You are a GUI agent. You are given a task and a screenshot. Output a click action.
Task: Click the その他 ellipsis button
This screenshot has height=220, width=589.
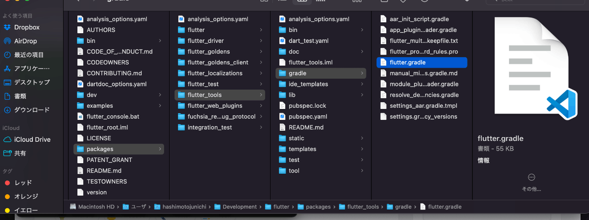[x=531, y=177]
